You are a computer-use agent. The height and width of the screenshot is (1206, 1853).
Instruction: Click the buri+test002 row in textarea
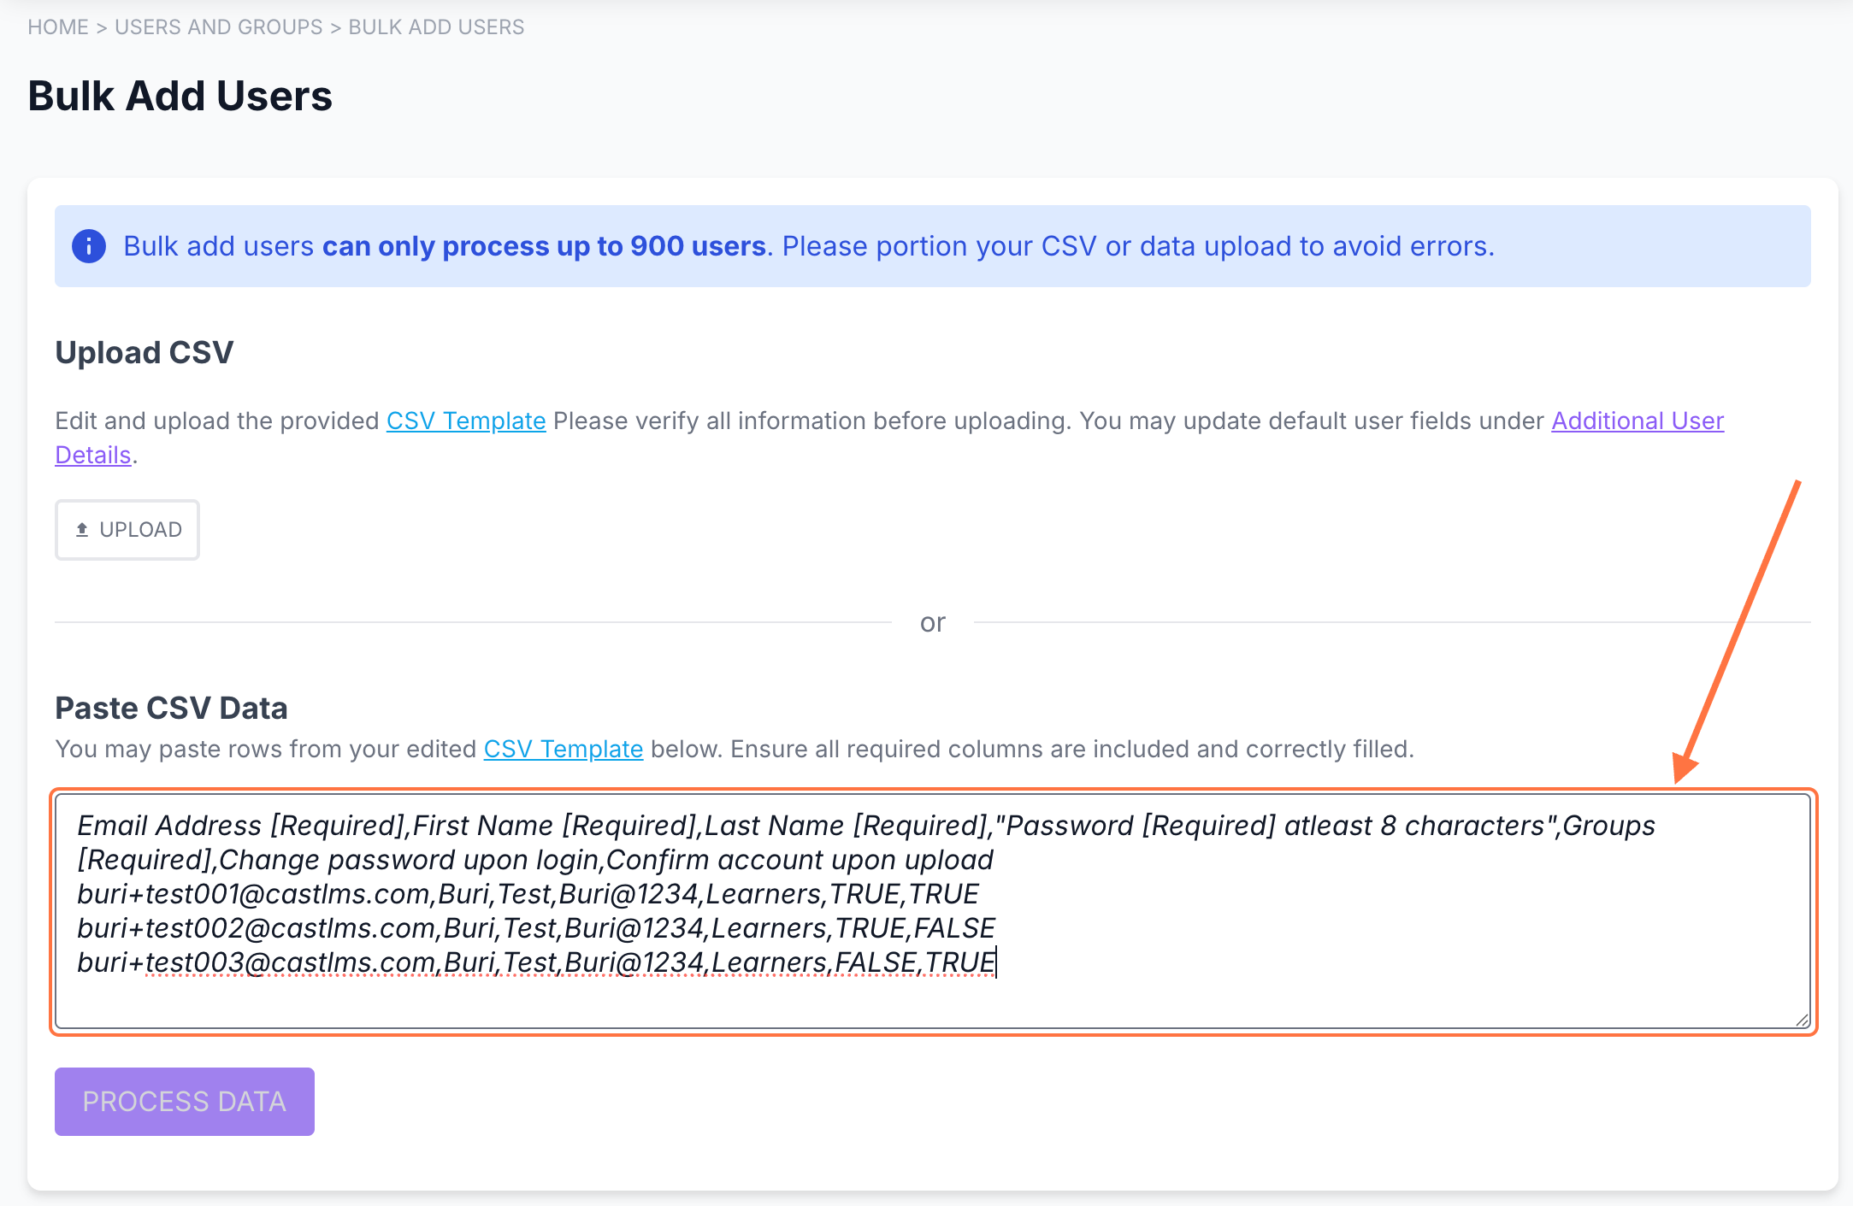coord(536,929)
